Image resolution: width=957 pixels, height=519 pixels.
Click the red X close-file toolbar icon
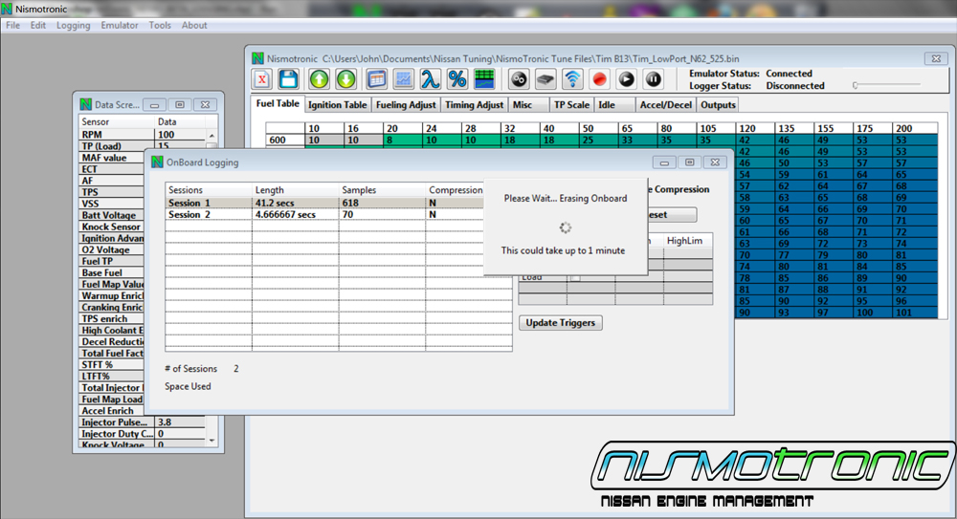(264, 79)
